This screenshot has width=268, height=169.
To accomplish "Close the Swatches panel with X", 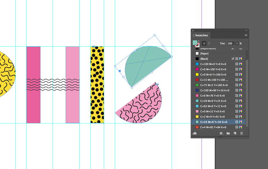I will 193,30.
